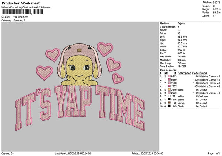
Task: Click the Stop Sequence section label
Action: (x=168, y=69)
